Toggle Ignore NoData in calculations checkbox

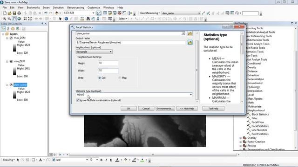click(78, 100)
